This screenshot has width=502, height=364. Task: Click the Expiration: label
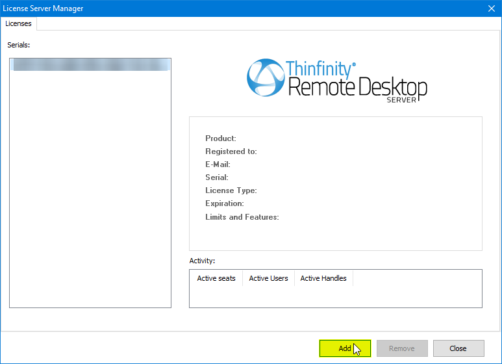coord(225,203)
